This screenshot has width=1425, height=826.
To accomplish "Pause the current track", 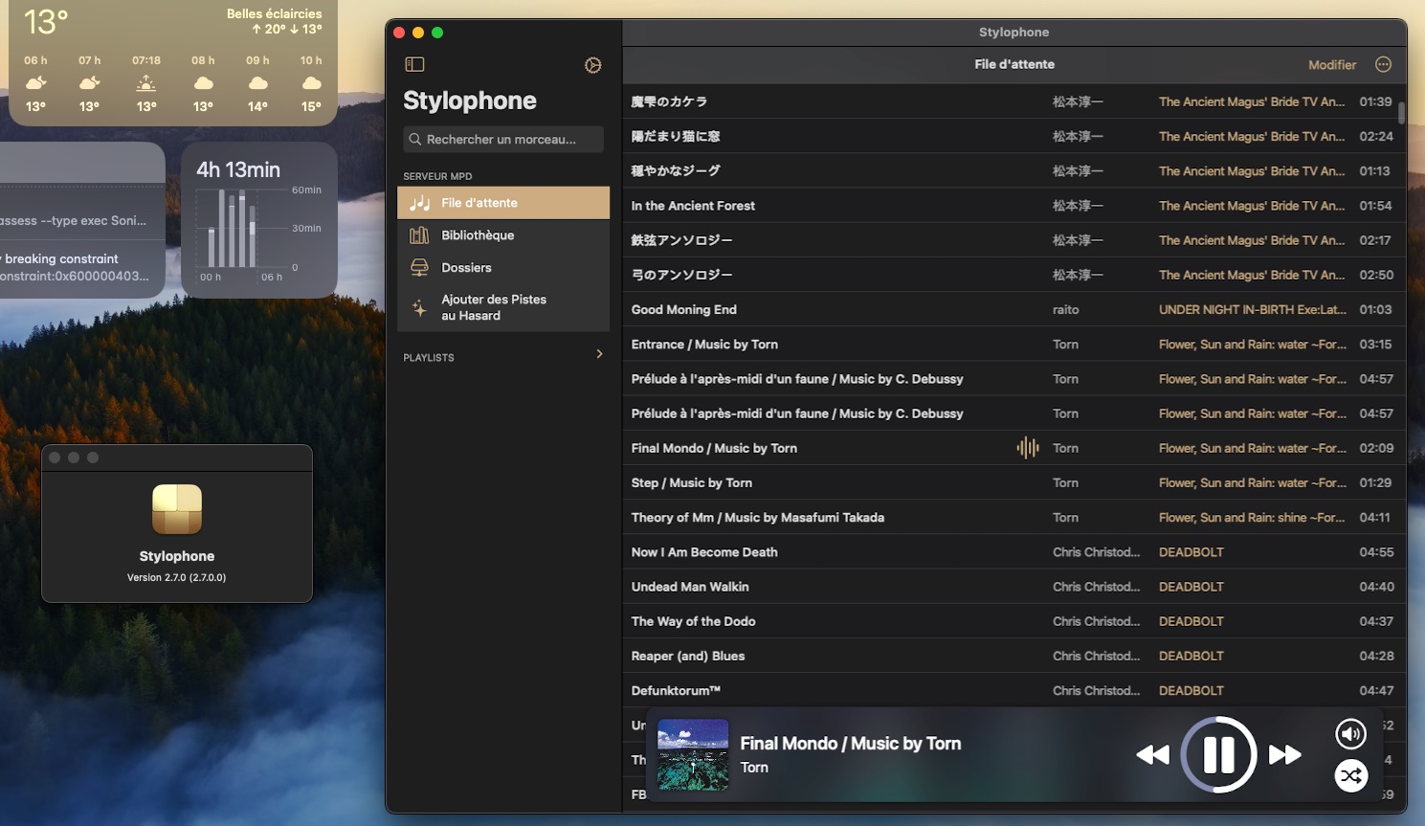I will pos(1218,754).
